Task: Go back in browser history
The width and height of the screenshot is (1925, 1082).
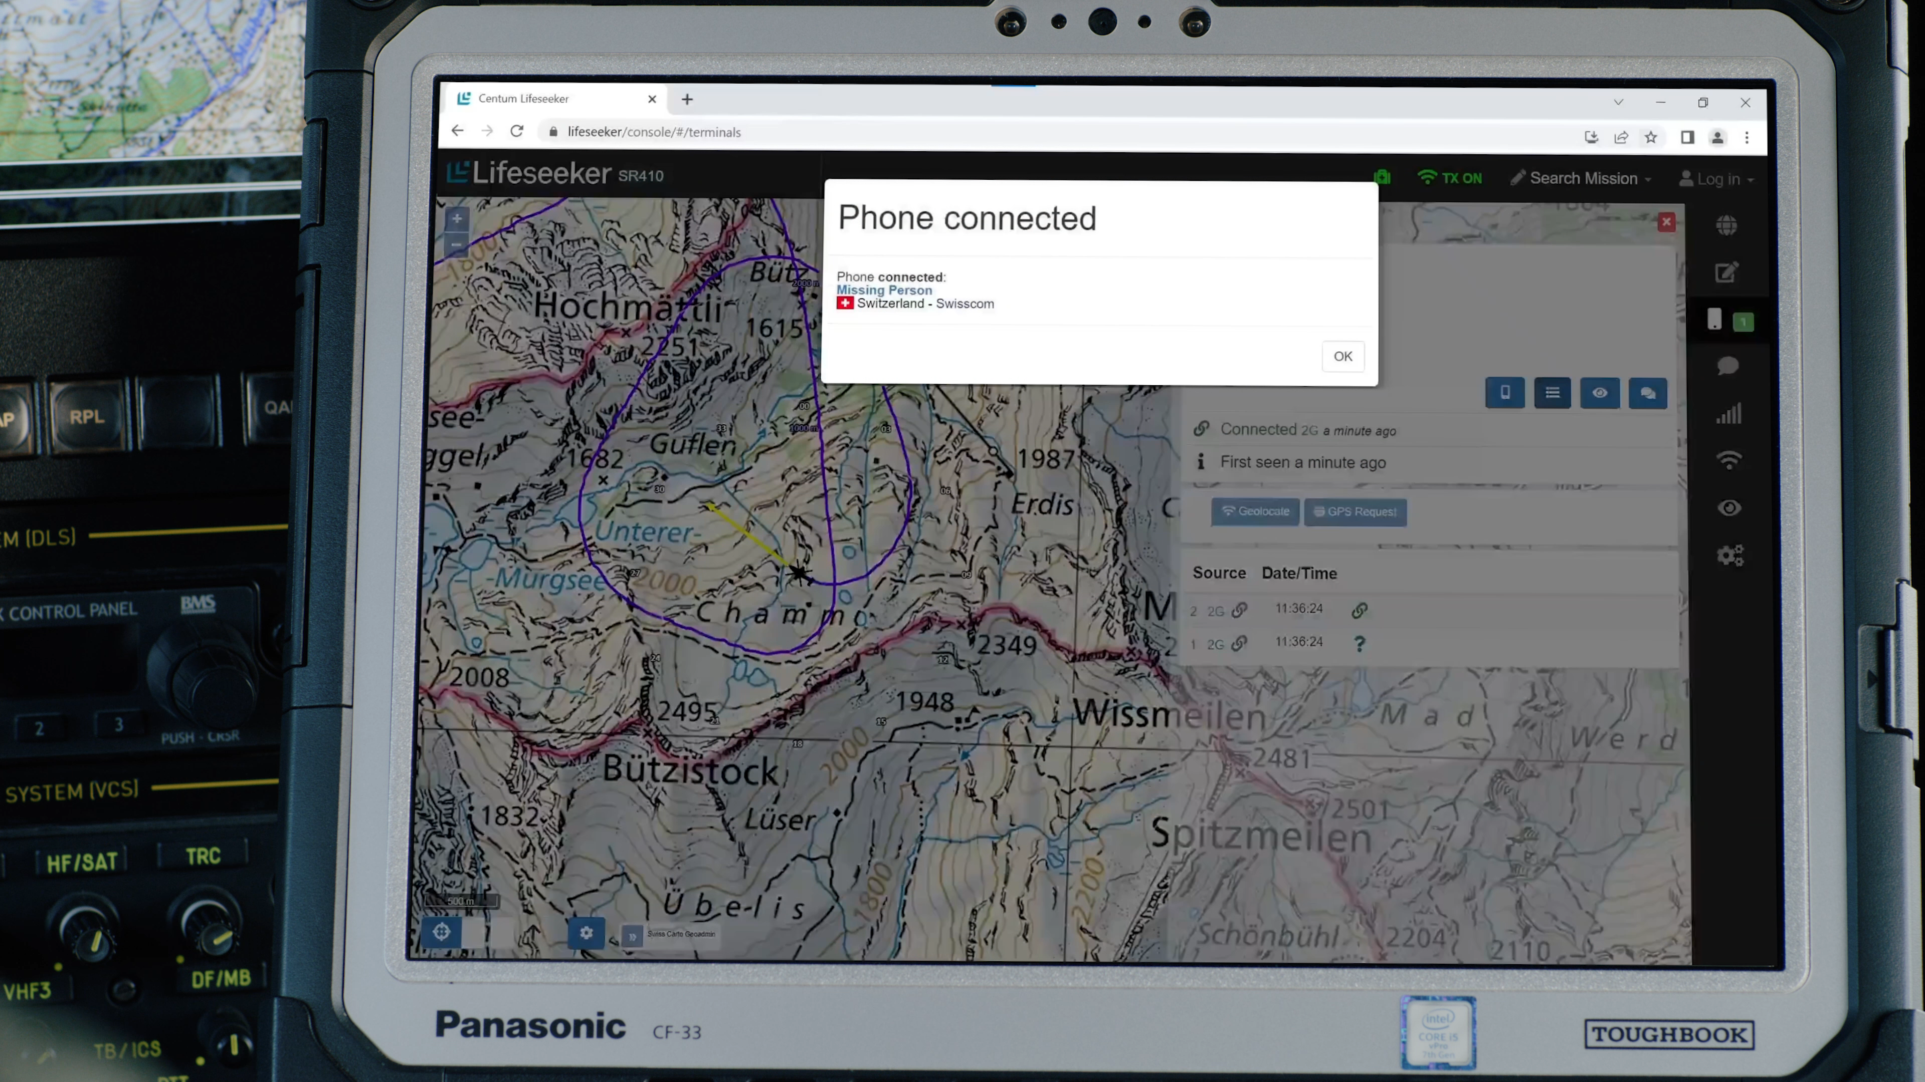Action: coord(457,131)
